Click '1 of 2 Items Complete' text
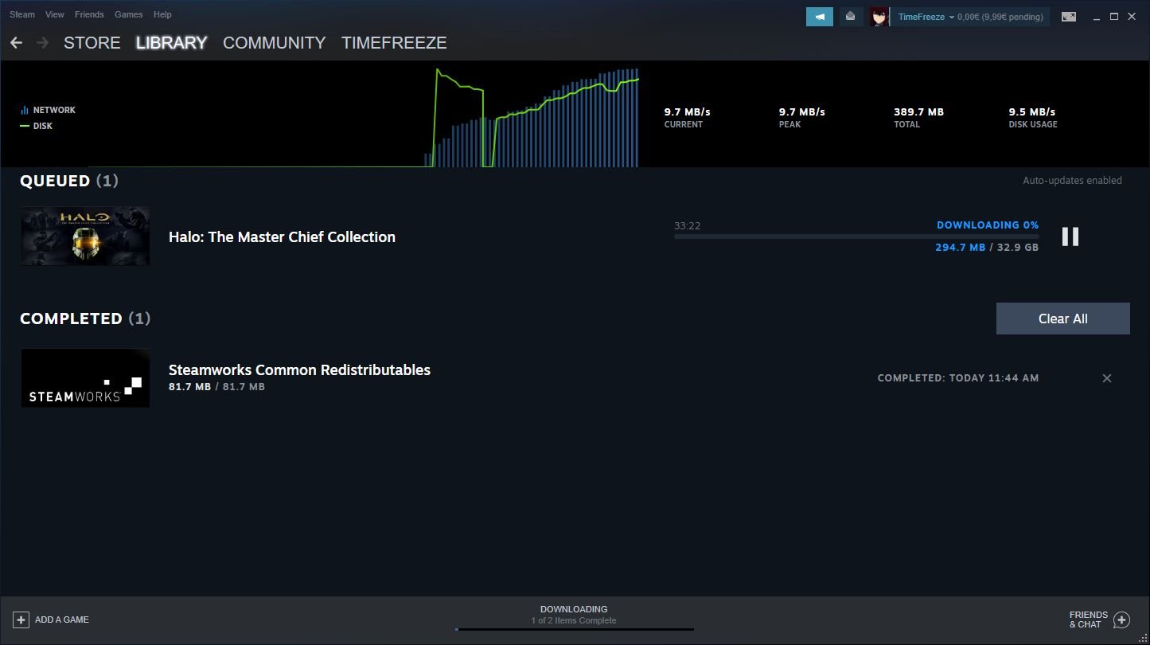Screen dimensions: 1150x645 coord(574,620)
